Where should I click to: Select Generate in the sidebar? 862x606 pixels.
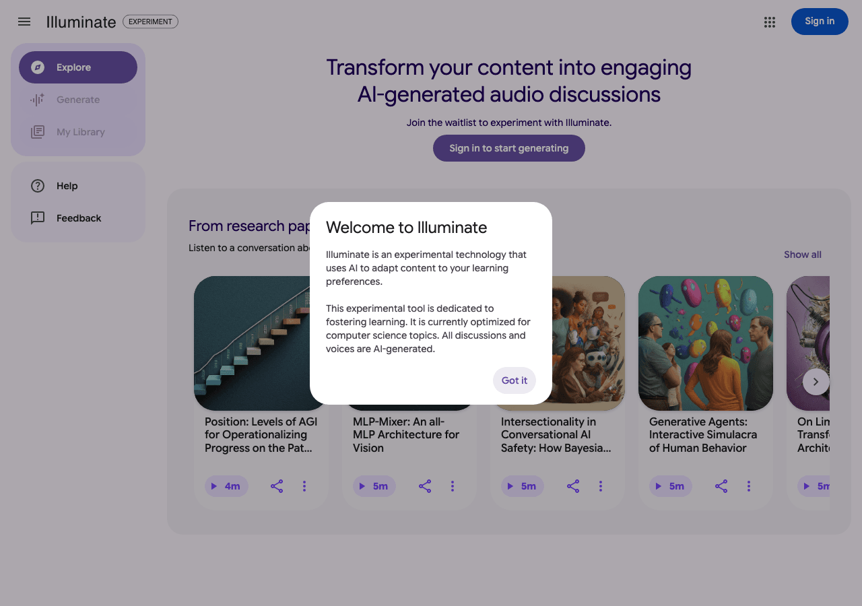(78, 100)
